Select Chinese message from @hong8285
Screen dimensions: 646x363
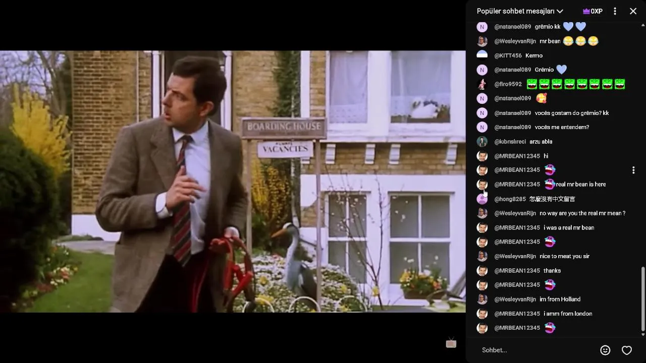tap(552, 199)
